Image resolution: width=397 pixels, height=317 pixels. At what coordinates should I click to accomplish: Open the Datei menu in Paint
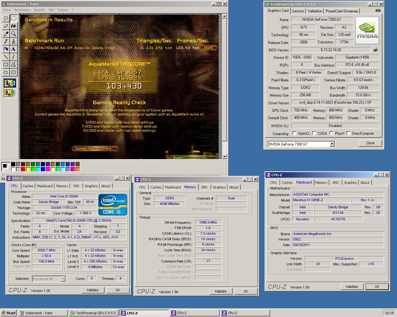[7, 10]
